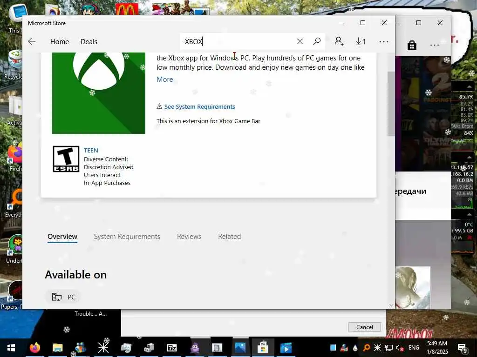Click the 'Users Interact' rating descriptor
The width and height of the screenshot is (477, 357).
[x=102, y=175]
